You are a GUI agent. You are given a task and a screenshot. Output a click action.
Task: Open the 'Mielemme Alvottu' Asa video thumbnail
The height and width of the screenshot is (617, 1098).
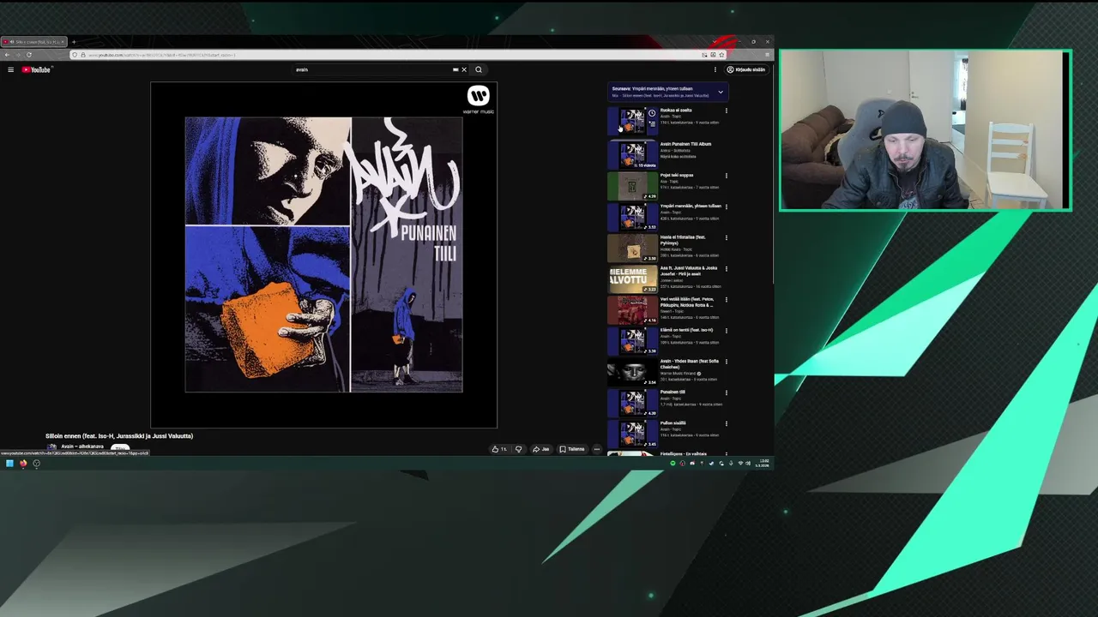(632, 279)
